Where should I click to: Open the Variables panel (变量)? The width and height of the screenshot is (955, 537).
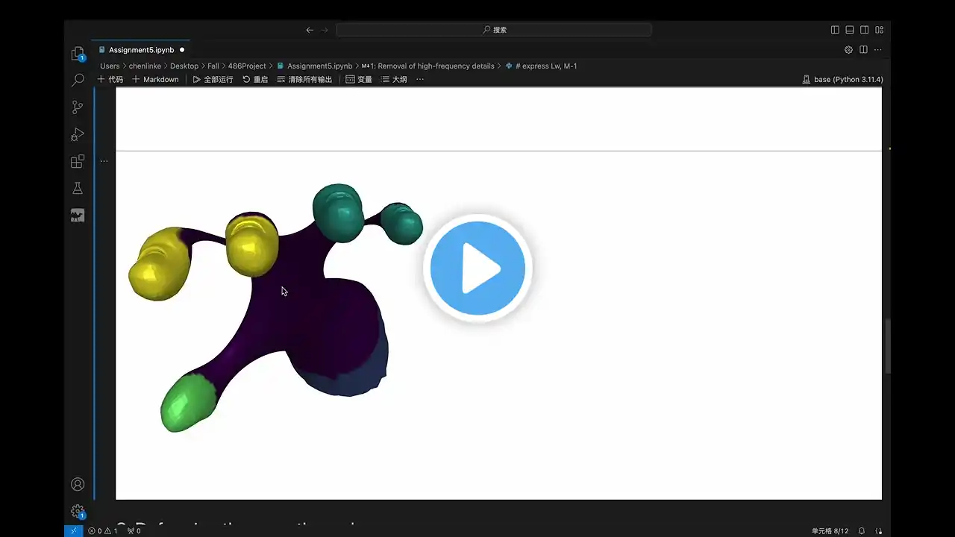[359, 79]
